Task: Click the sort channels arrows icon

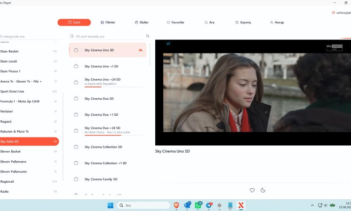Action: 148,36
